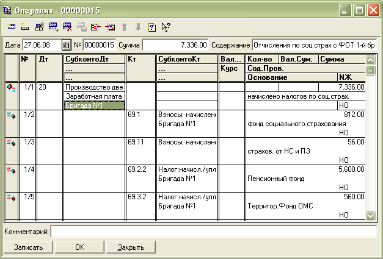The width and height of the screenshot is (383, 259).
Task: Click the context help arrow-question icon
Action: [165, 27]
